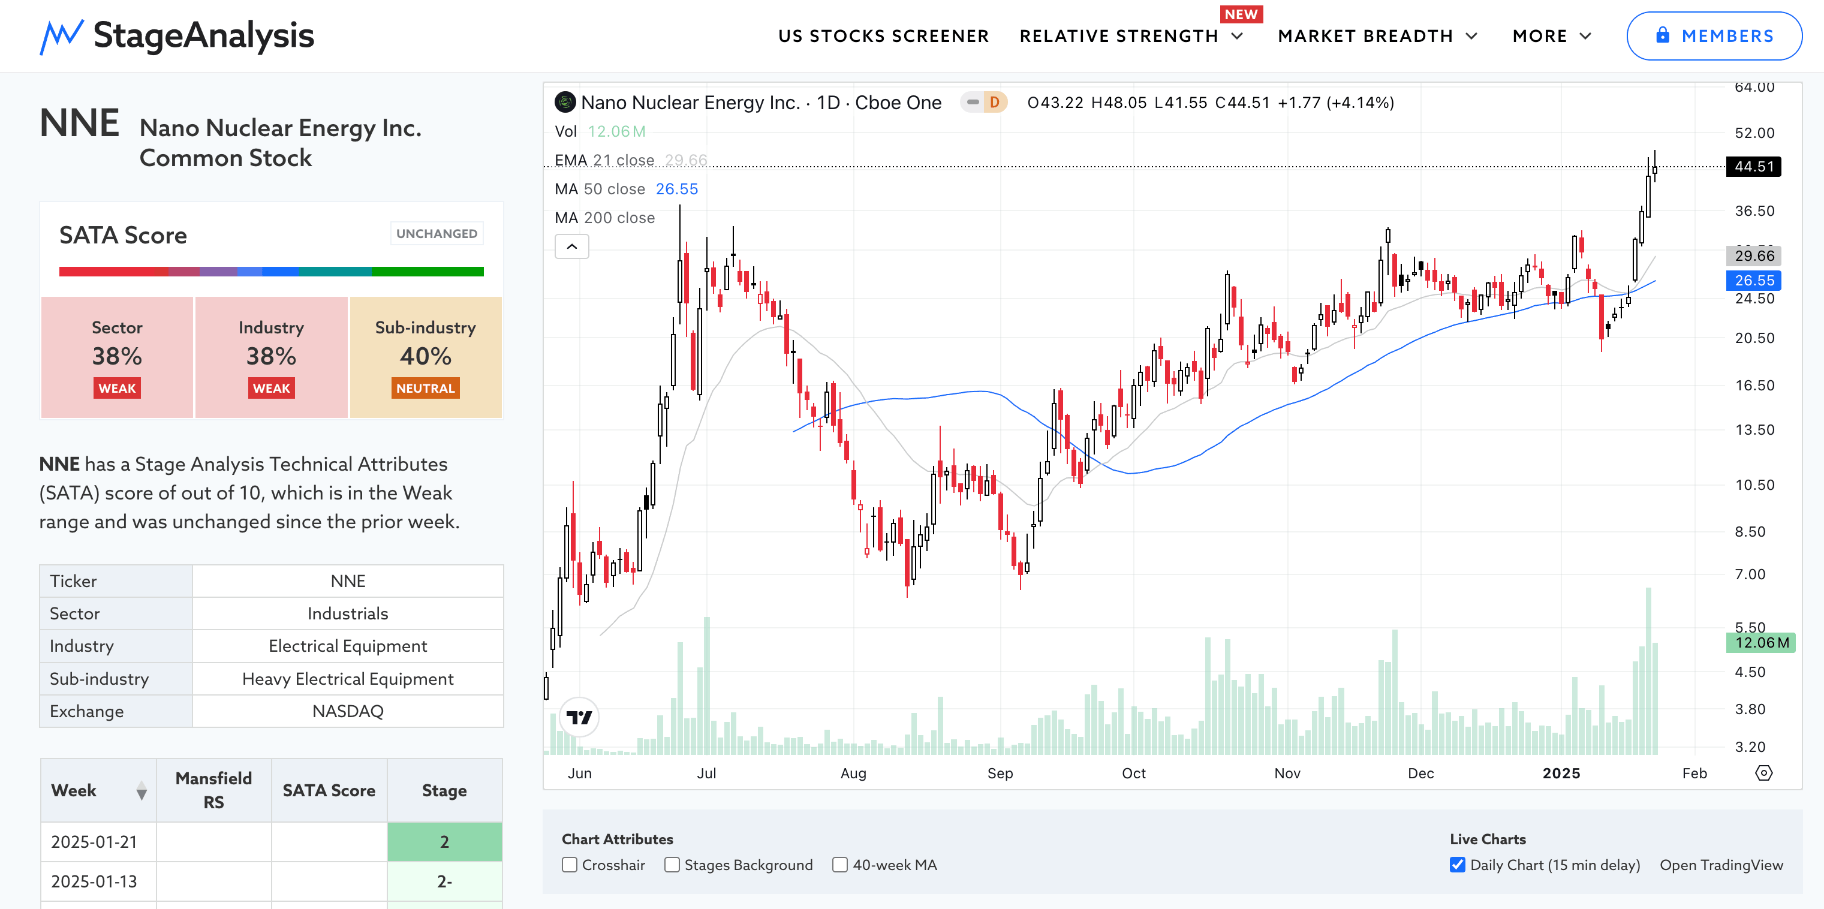Click the 12.06M volume axis label
This screenshot has height=909, width=1824.
pyautogui.click(x=1762, y=643)
